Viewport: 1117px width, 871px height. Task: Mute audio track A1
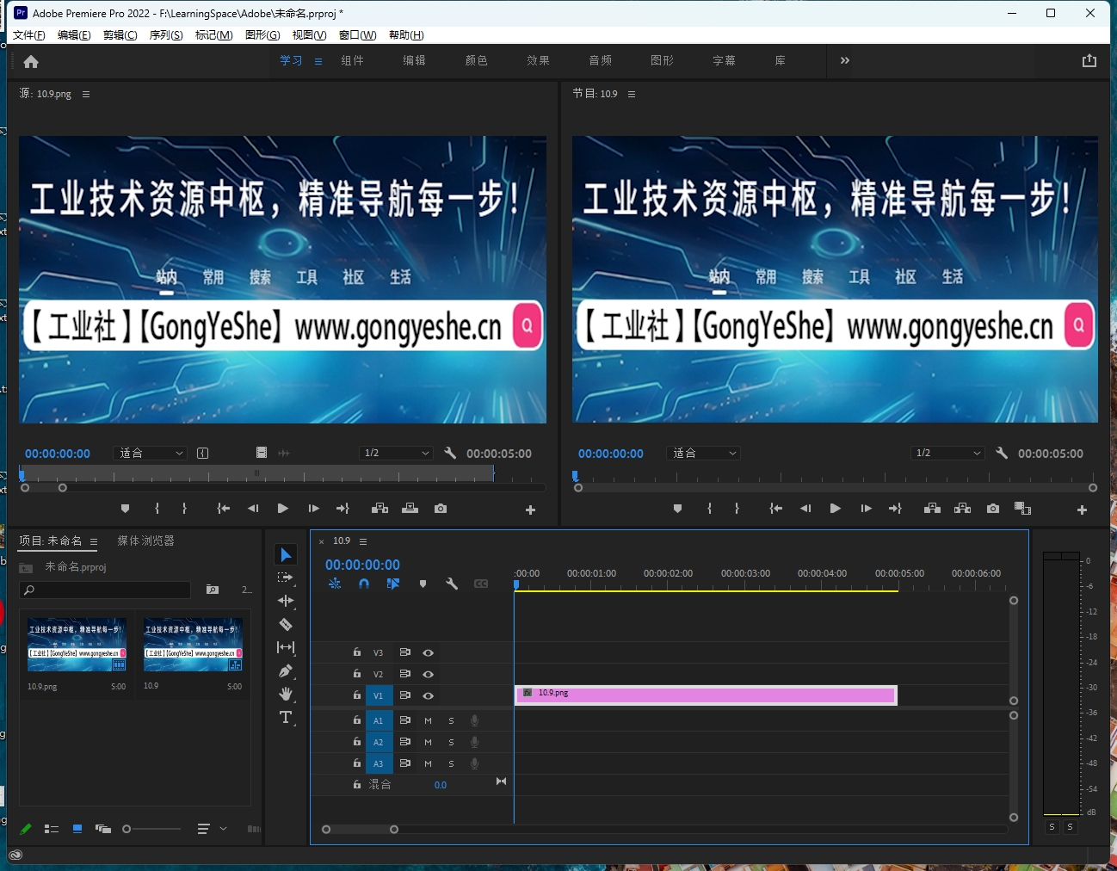tap(428, 720)
